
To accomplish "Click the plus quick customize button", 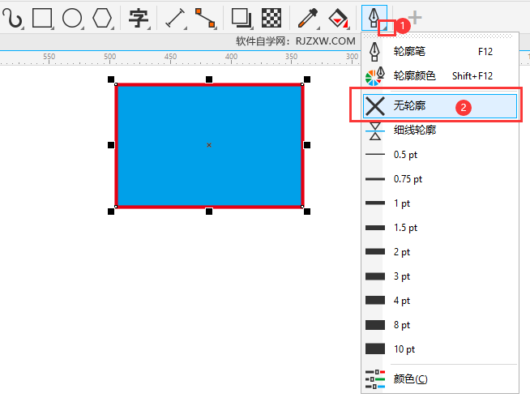I will pyautogui.click(x=415, y=17).
